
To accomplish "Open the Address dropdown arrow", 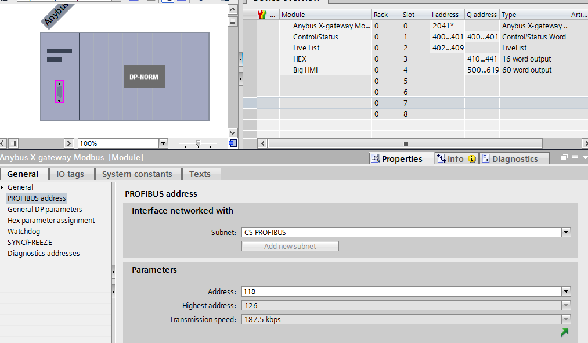I will 567,291.
